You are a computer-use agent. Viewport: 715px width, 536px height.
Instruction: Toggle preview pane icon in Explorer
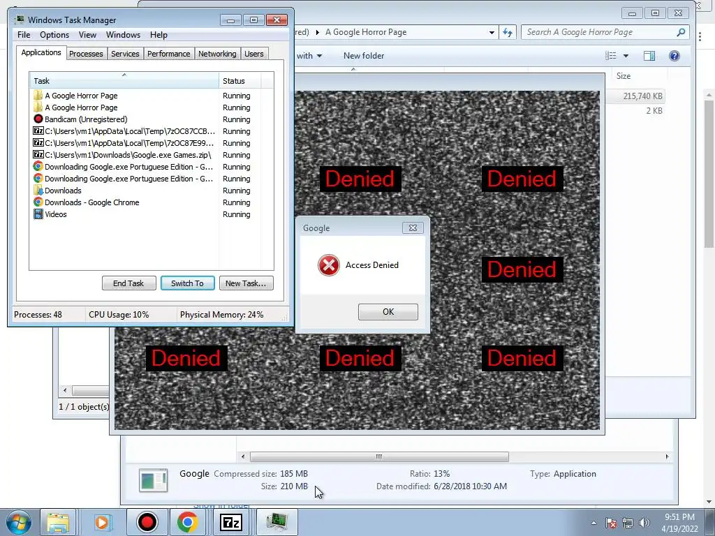pos(649,56)
